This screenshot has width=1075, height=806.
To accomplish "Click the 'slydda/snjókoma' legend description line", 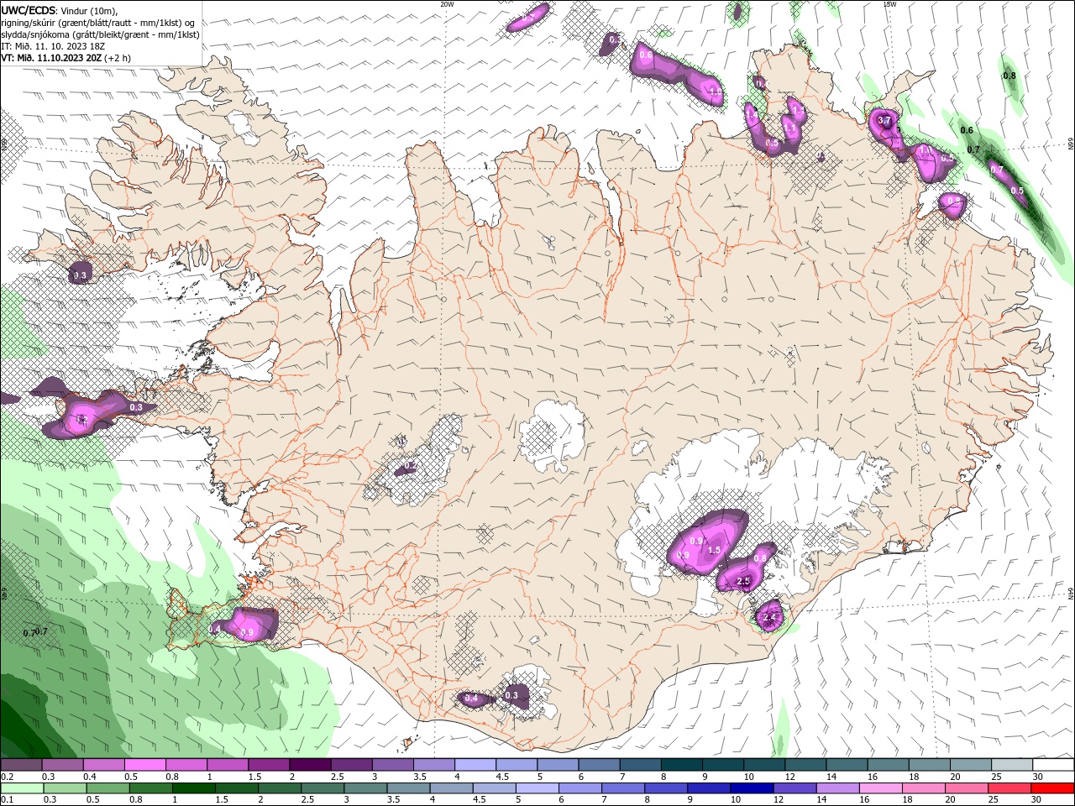I will tap(100, 34).
